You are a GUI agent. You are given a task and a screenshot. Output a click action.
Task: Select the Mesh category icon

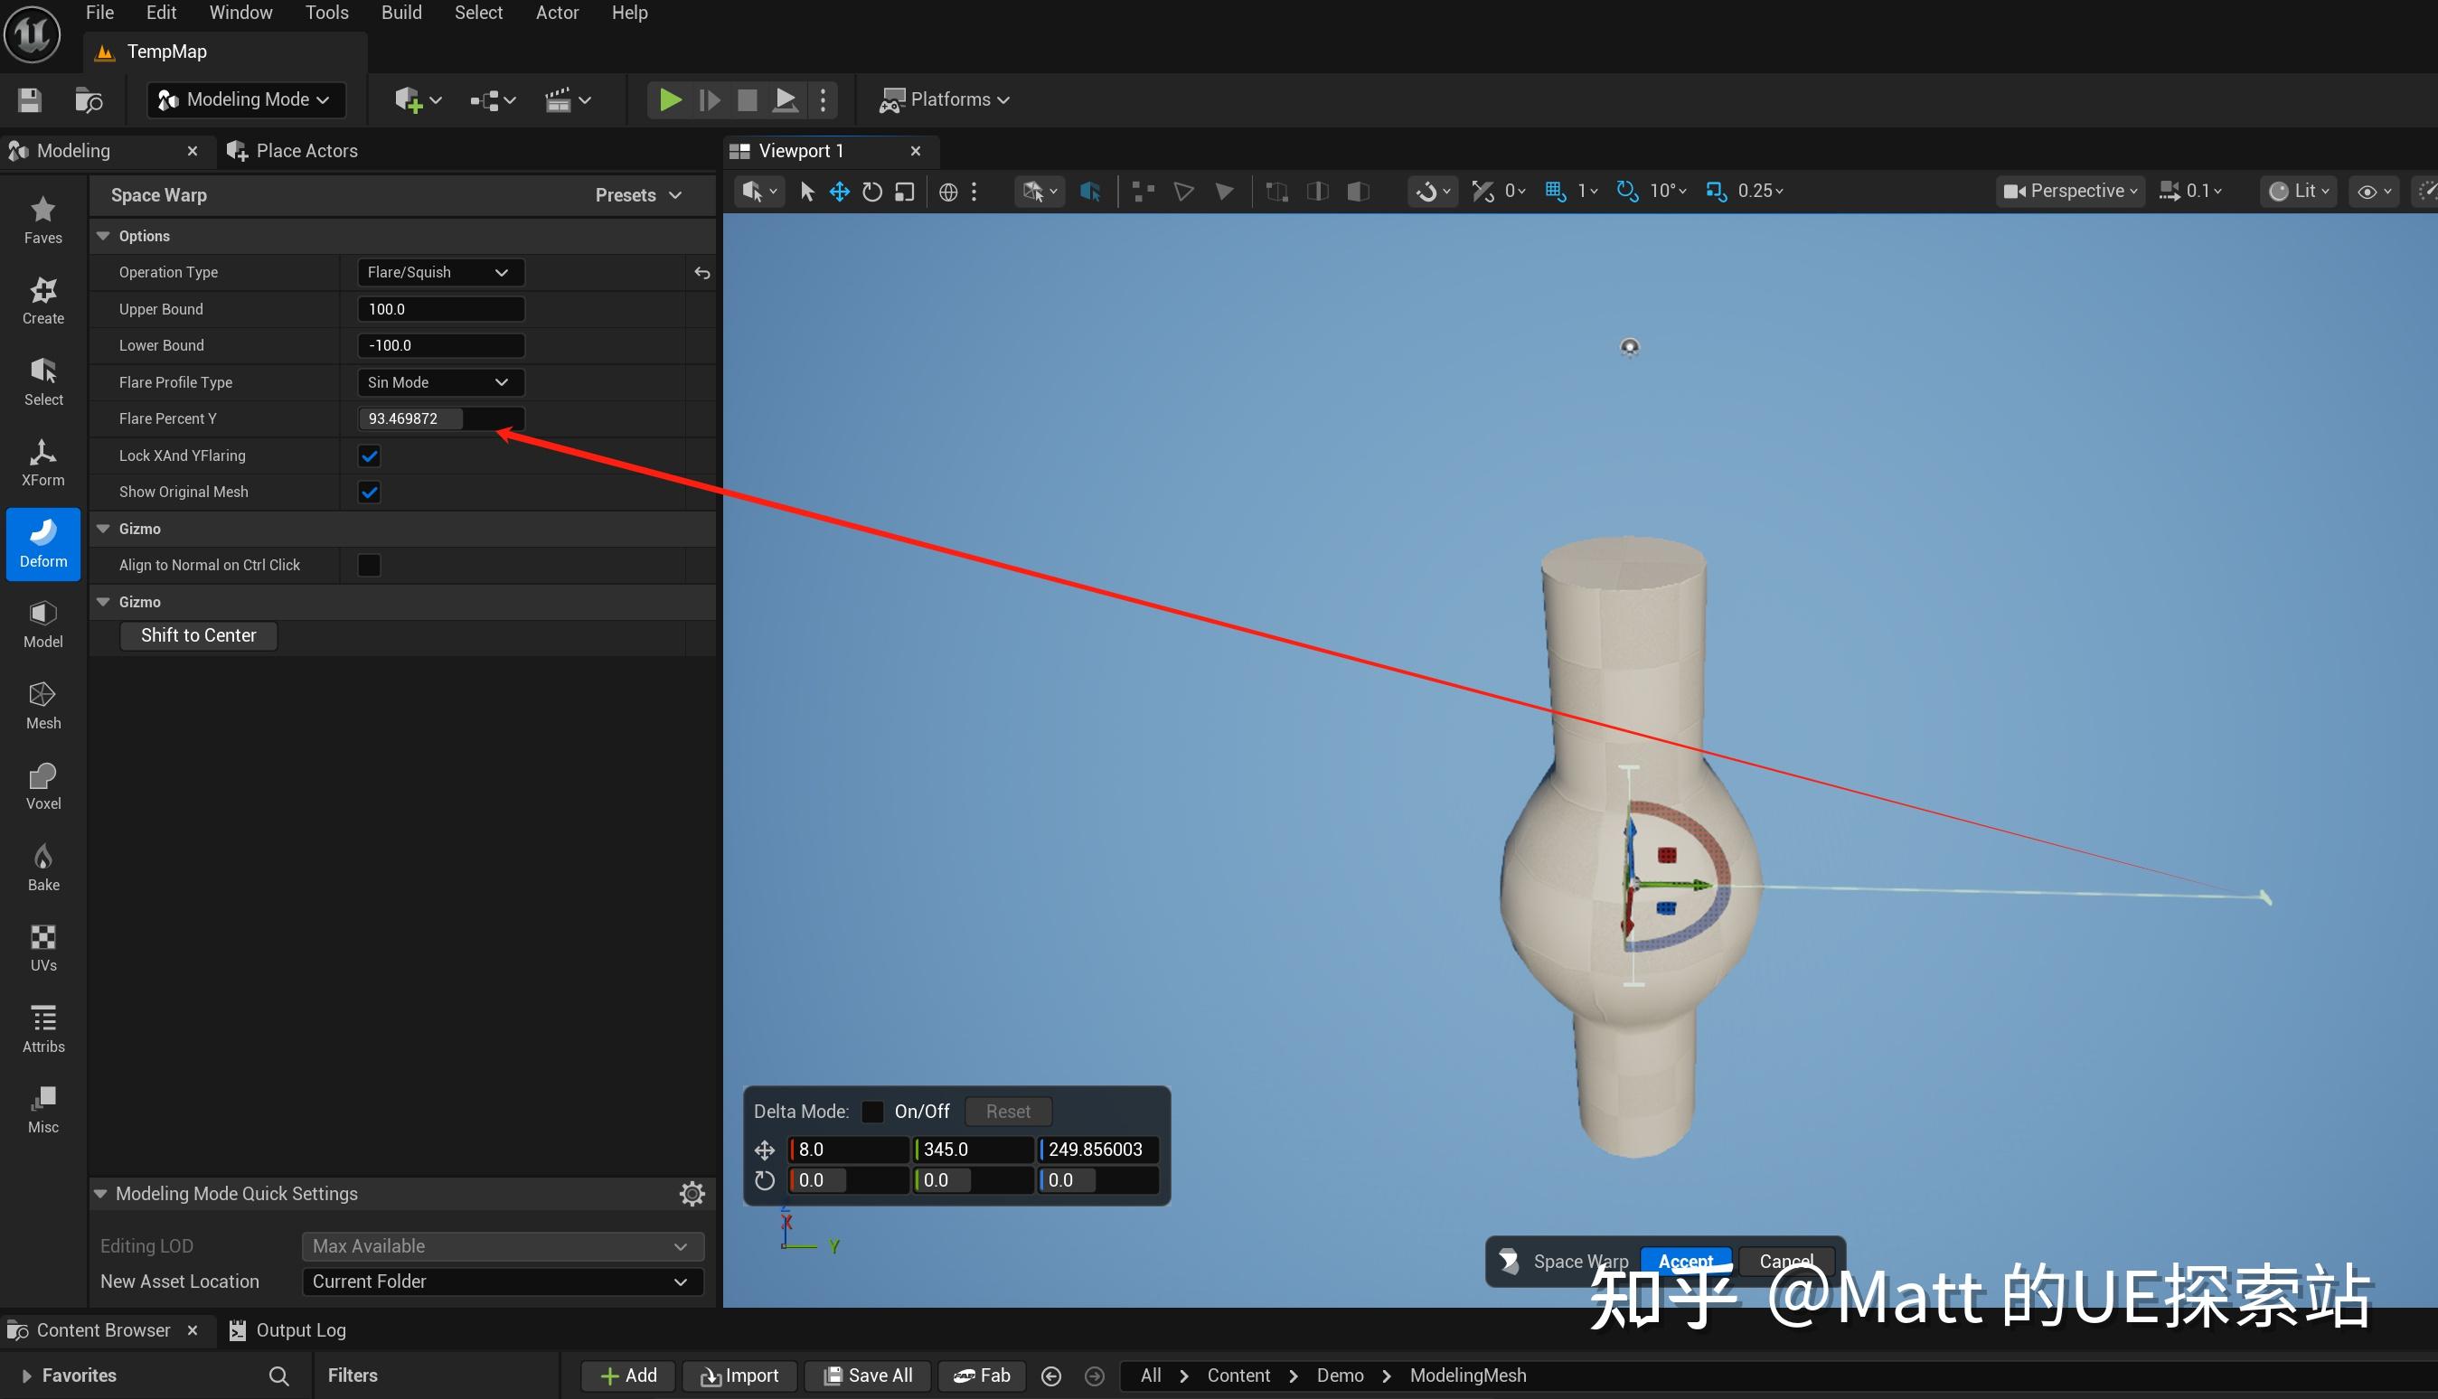coord(42,704)
